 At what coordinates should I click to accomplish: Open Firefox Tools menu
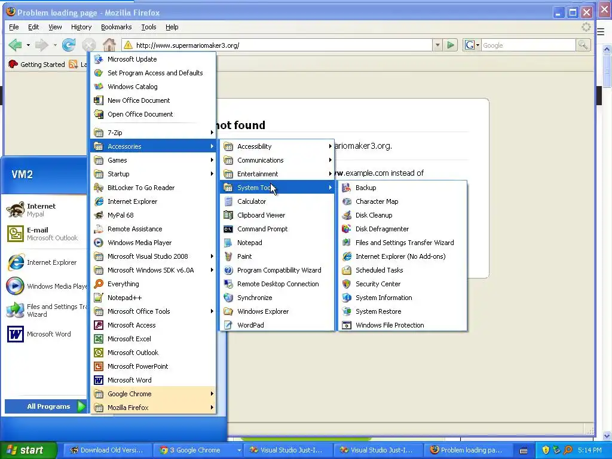(x=149, y=27)
